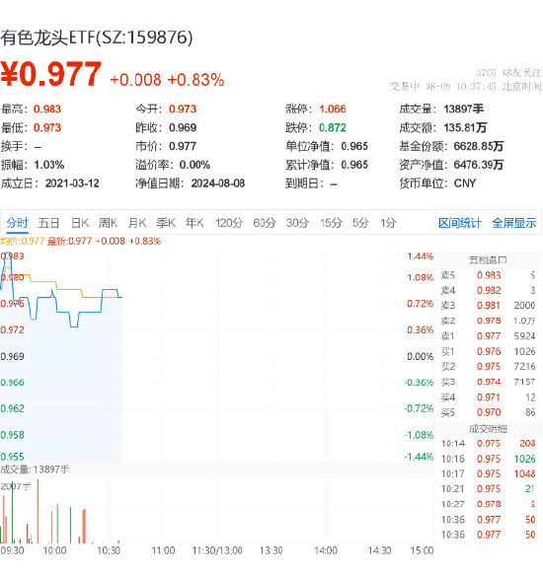Click the 卖4 order row at 0.982

[488, 291]
